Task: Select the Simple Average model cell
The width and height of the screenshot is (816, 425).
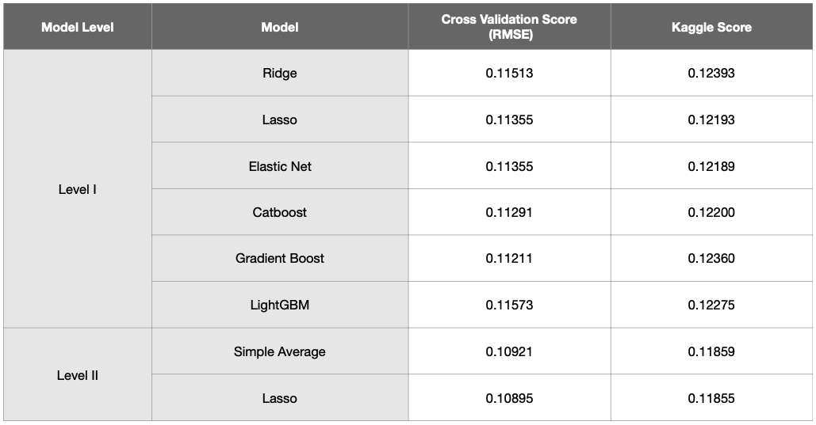Action: click(x=280, y=351)
